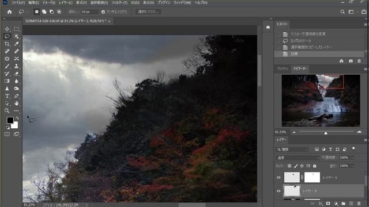Screen dimensions: 369x207
Task: Open the Window (ウィンドウ) menu
Action: [182, 3]
